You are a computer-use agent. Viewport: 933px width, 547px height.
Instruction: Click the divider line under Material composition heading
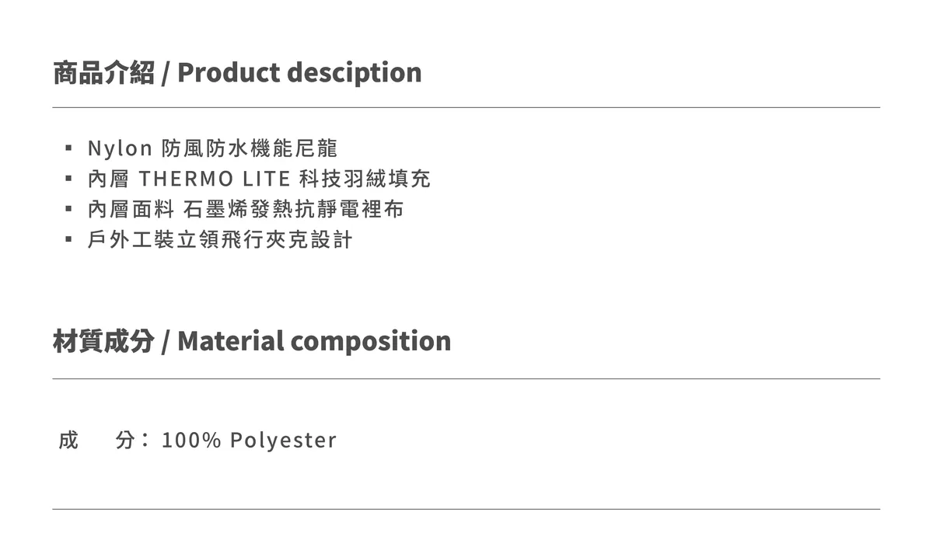pyautogui.click(x=466, y=378)
